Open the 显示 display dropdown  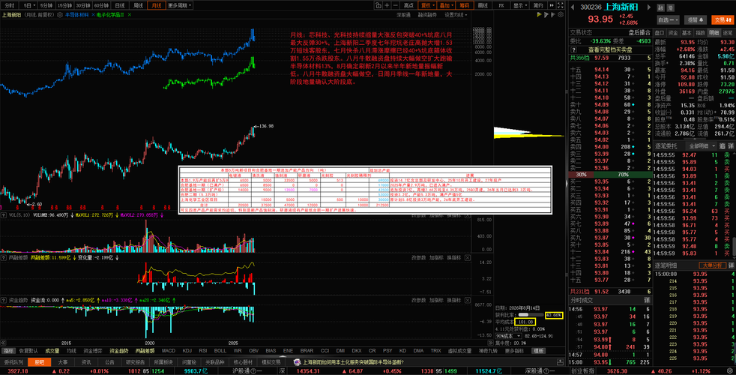[519, 6]
